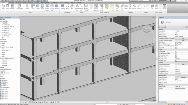
Task: Open the 3D View type selector dropdown
Action: click(x=172, y=27)
